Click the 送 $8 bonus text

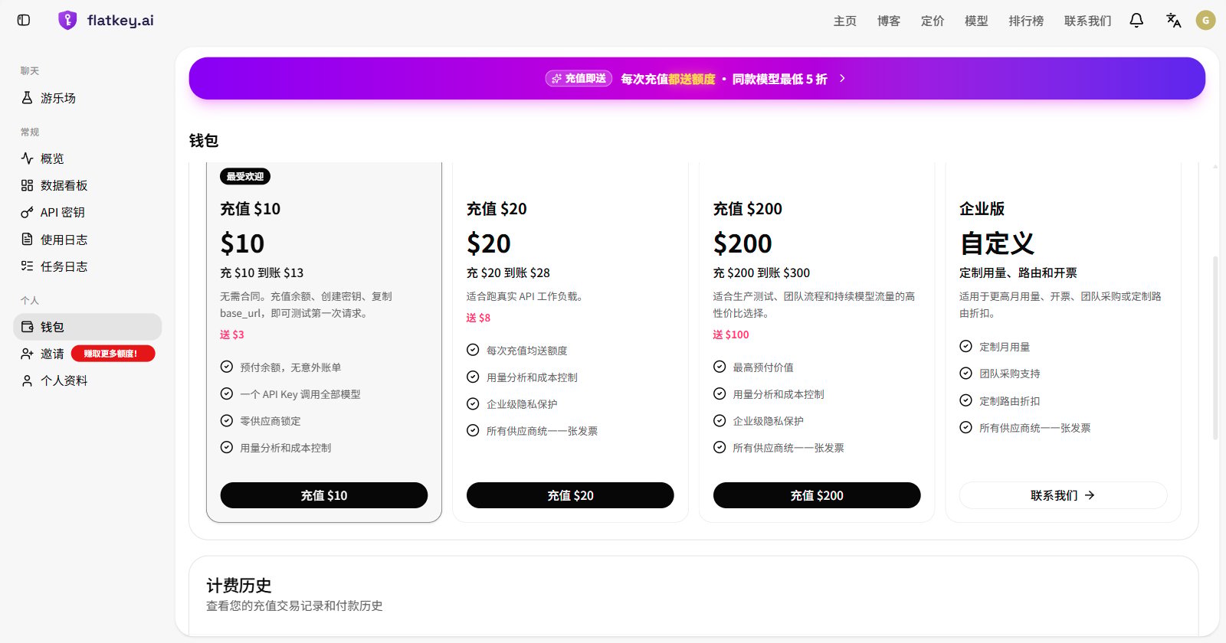pos(478,318)
